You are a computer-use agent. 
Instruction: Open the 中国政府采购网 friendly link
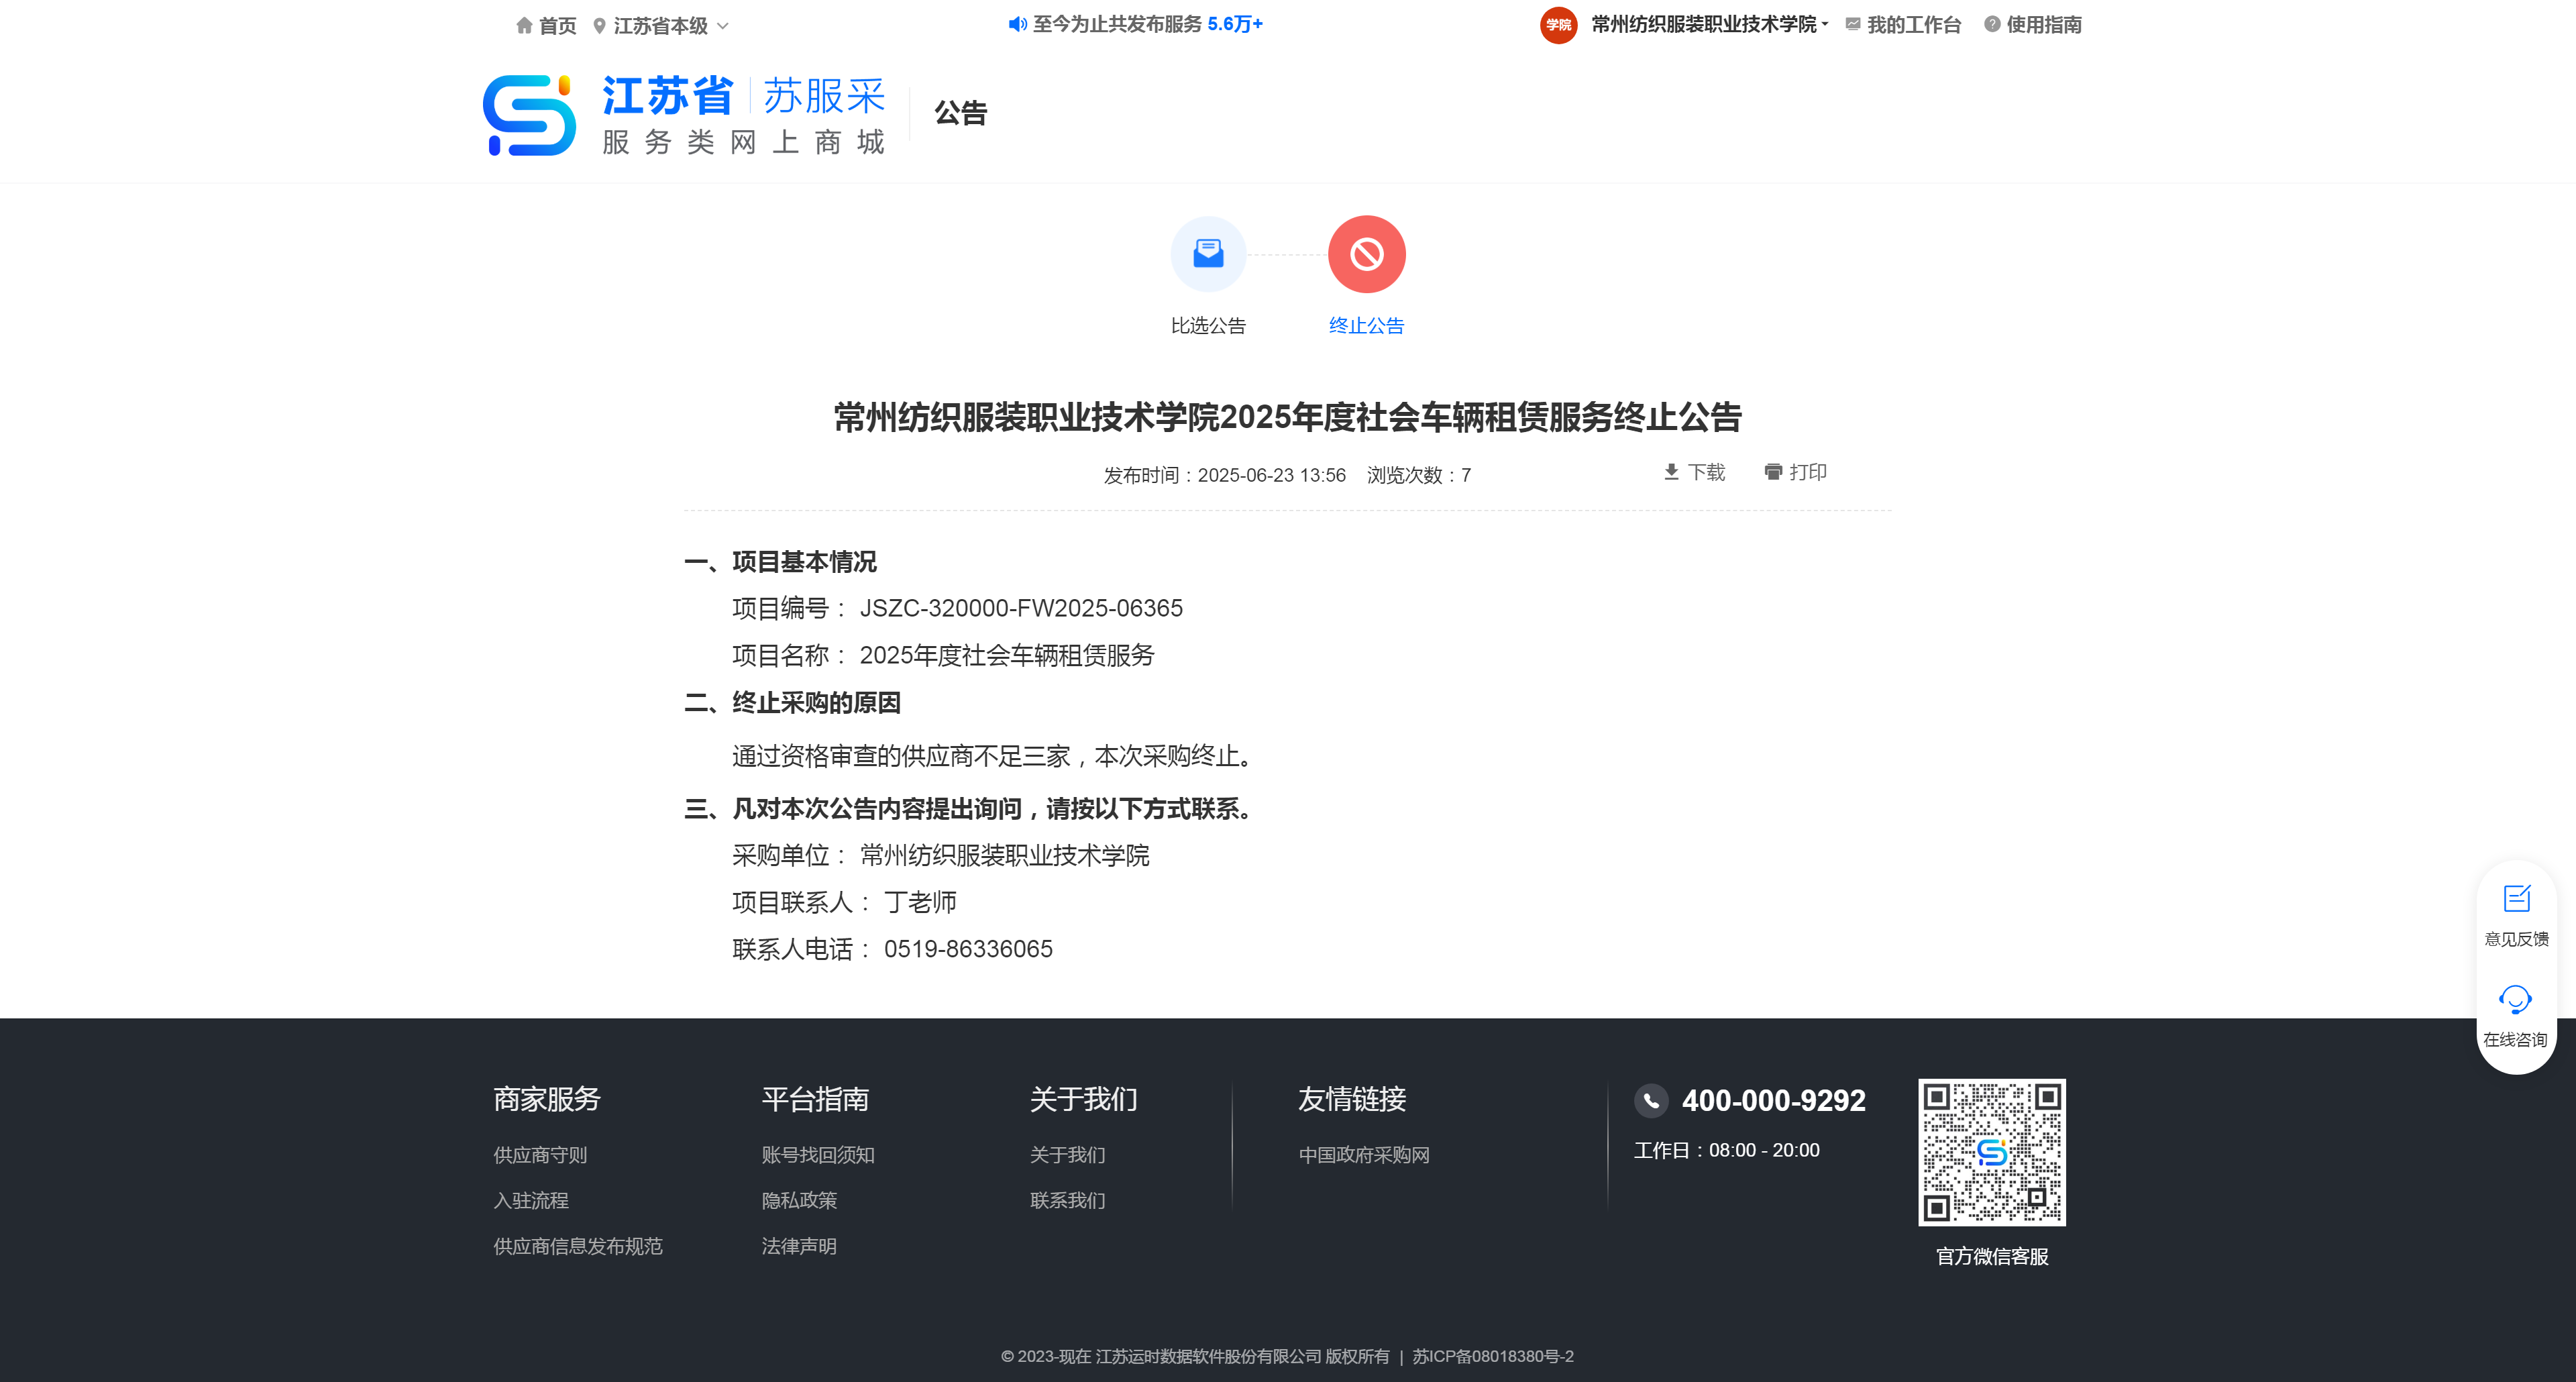point(1364,1155)
